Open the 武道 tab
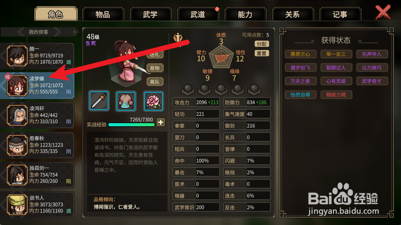Viewport: 401px width, 225px height. pyautogui.click(x=198, y=14)
